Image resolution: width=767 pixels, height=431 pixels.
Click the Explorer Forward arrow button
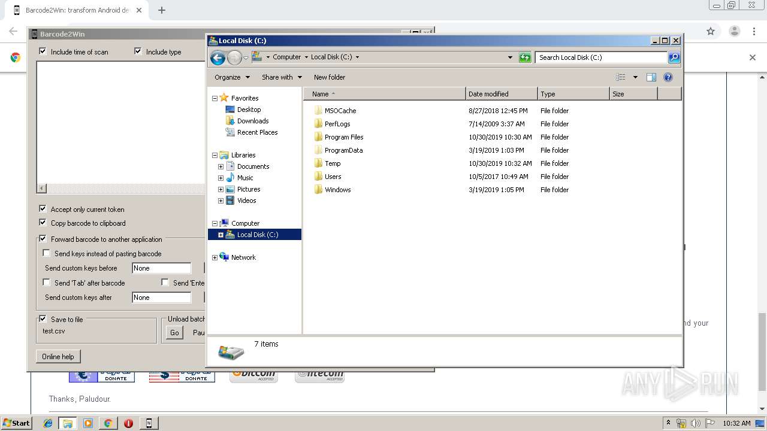coord(234,57)
